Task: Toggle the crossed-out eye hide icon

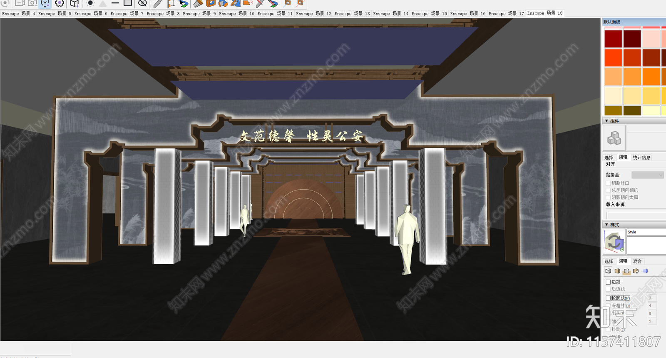Action: 142,3
